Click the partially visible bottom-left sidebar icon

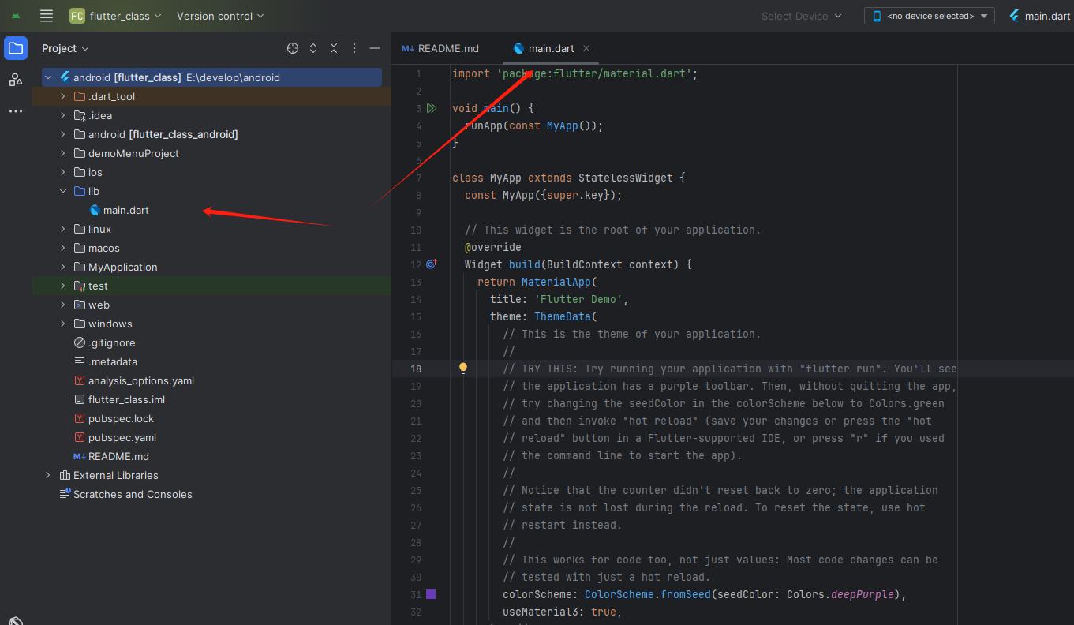tap(16, 620)
